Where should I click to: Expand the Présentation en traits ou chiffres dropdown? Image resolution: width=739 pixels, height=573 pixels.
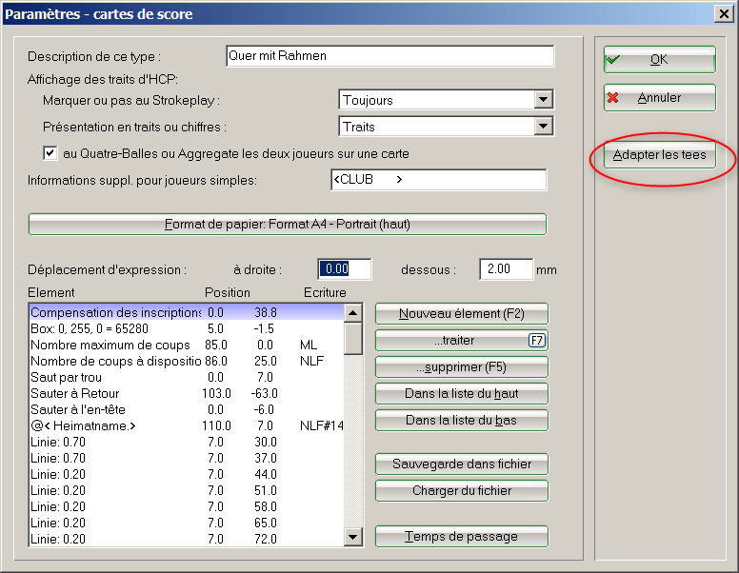coord(544,127)
